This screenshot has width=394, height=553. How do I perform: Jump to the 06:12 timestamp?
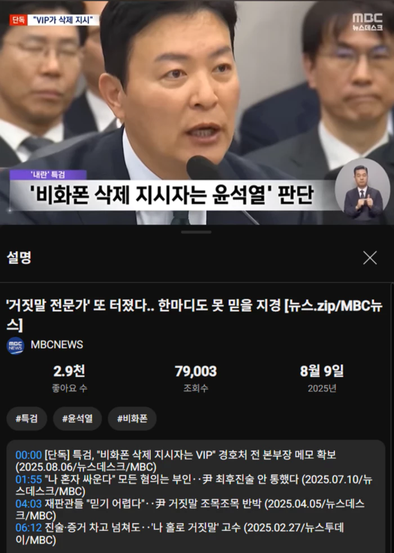click(29, 528)
